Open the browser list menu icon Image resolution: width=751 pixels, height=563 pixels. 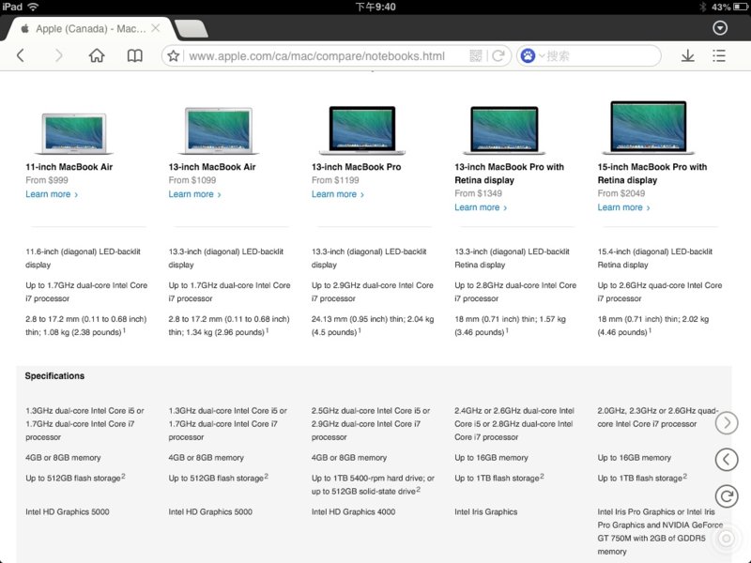point(719,56)
